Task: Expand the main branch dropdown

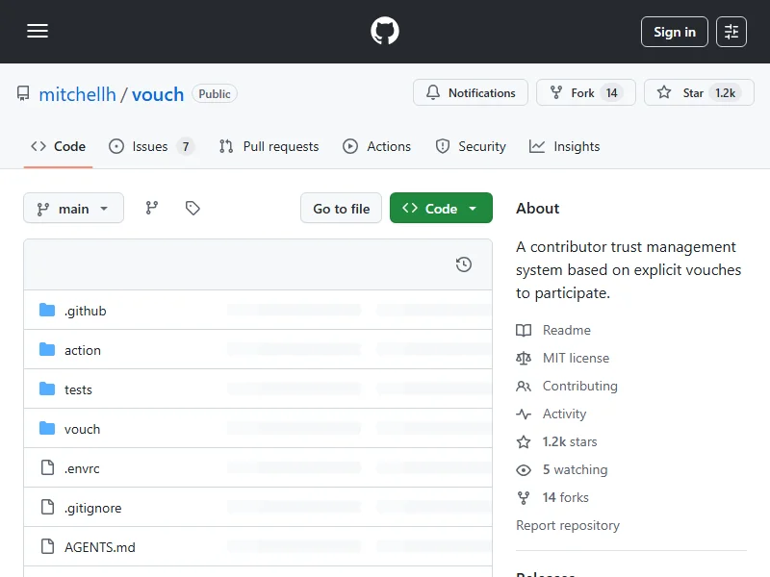Action: click(x=73, y=209)
